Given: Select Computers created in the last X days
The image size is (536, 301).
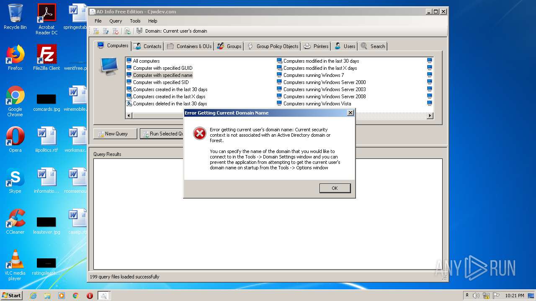Looking at the screenshot, I should click(x=166, y=97).
